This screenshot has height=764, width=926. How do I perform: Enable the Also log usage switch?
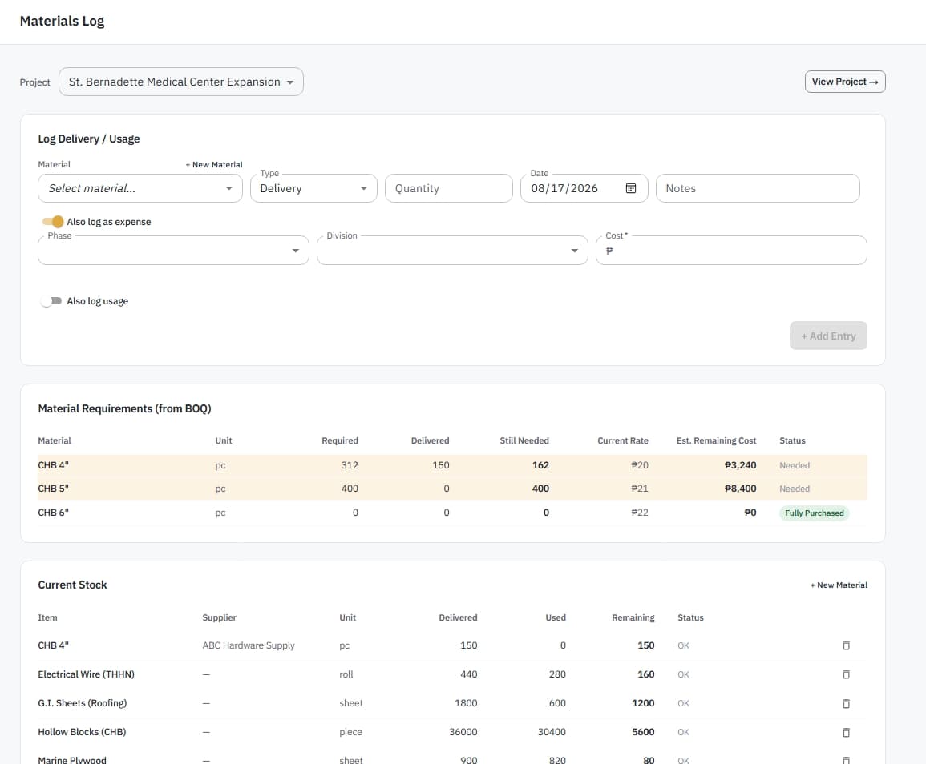point(51,301)
